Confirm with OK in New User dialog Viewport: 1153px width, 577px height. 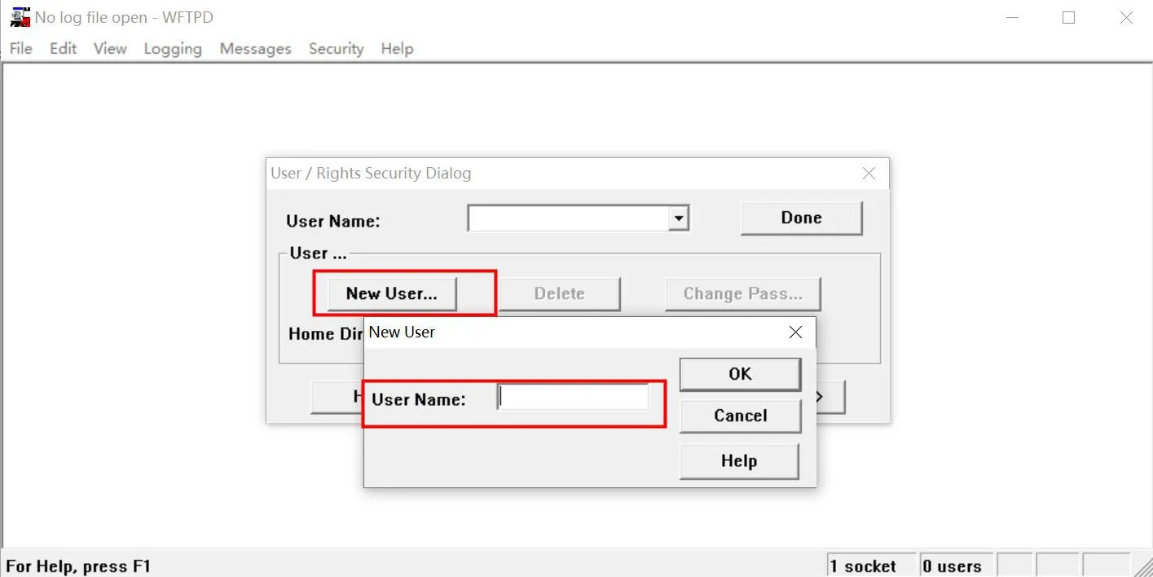[739, 374]
